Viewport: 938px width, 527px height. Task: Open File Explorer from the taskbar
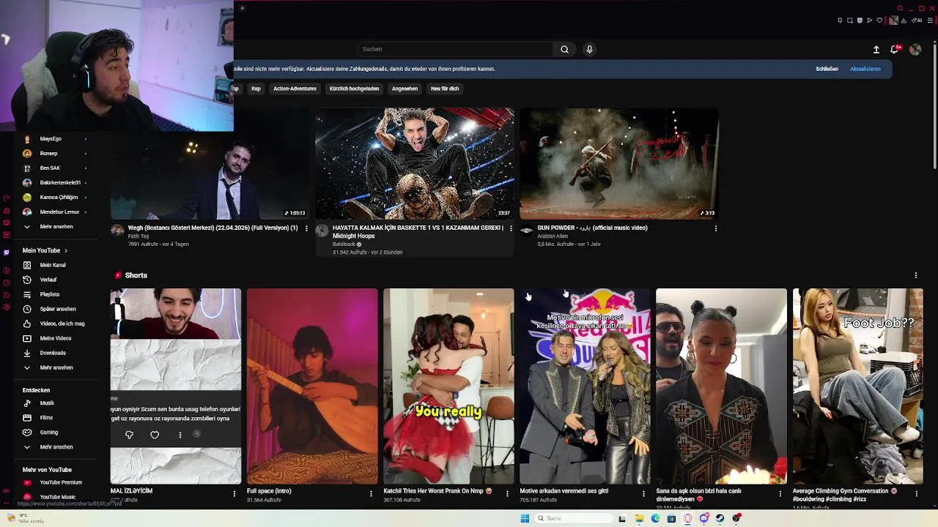point(639,518)
